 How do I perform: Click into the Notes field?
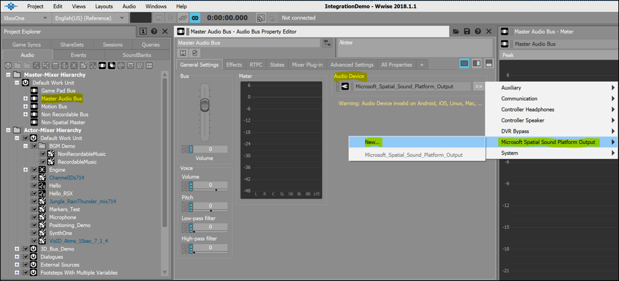point(414,48)
